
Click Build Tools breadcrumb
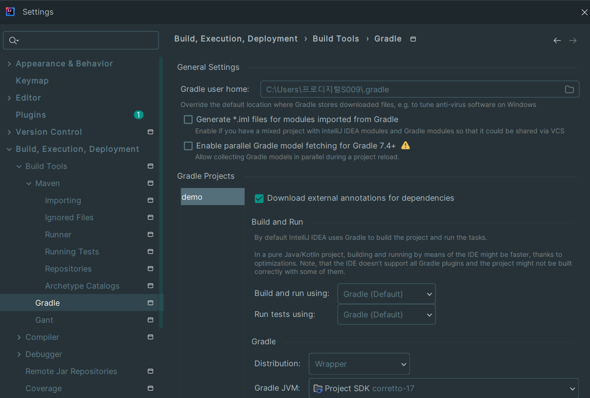click(336, 39)
